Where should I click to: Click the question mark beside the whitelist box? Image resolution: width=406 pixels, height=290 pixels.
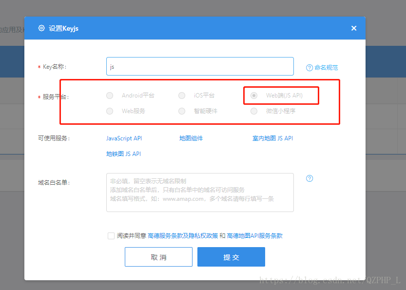pyautogui.click(x=309, y=178)
